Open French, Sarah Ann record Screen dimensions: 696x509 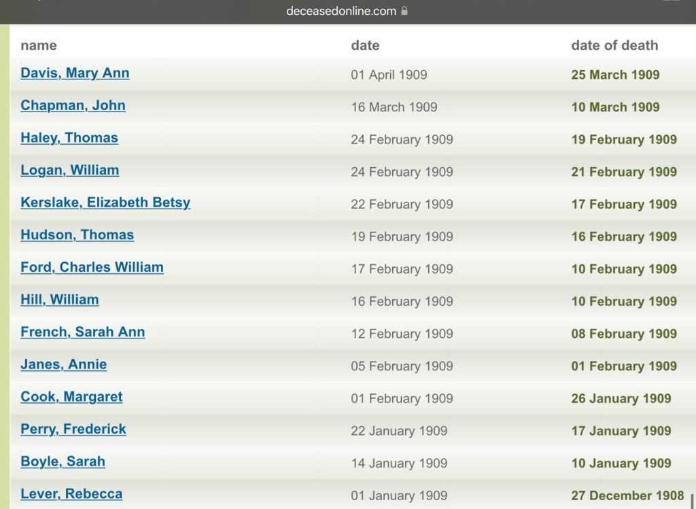point(82,332)
